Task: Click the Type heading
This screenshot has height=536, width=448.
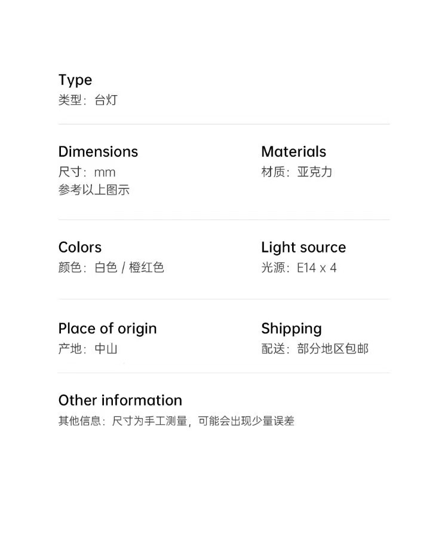Action: click(75, 80)
